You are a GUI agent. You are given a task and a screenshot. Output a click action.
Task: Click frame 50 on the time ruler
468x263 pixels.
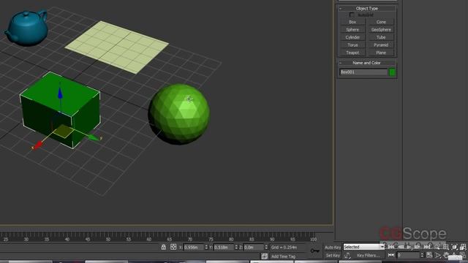(x=108, y=239)
